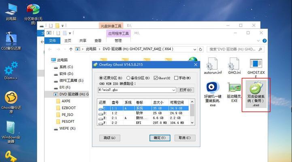The width and height of the screenshot is (292, 162).
Task: Open PESOFT folder in tree
Action: [65, 122]
